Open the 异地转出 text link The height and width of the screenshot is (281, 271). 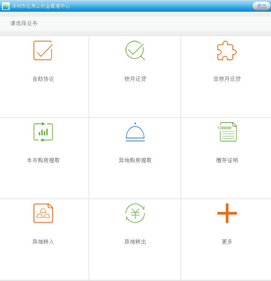[135, 242]
